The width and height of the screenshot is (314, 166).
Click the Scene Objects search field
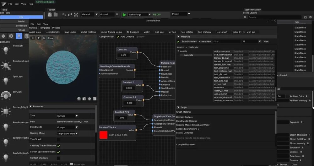coord(275,17)
